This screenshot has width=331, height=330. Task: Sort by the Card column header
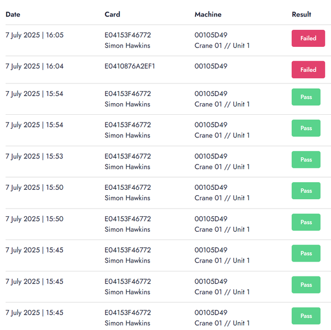[x=112, y=14]
